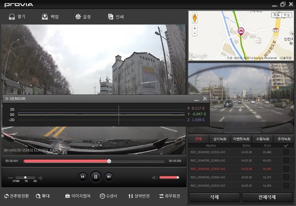
Task: Sort the file list by Size column
Action: (267, 145)
